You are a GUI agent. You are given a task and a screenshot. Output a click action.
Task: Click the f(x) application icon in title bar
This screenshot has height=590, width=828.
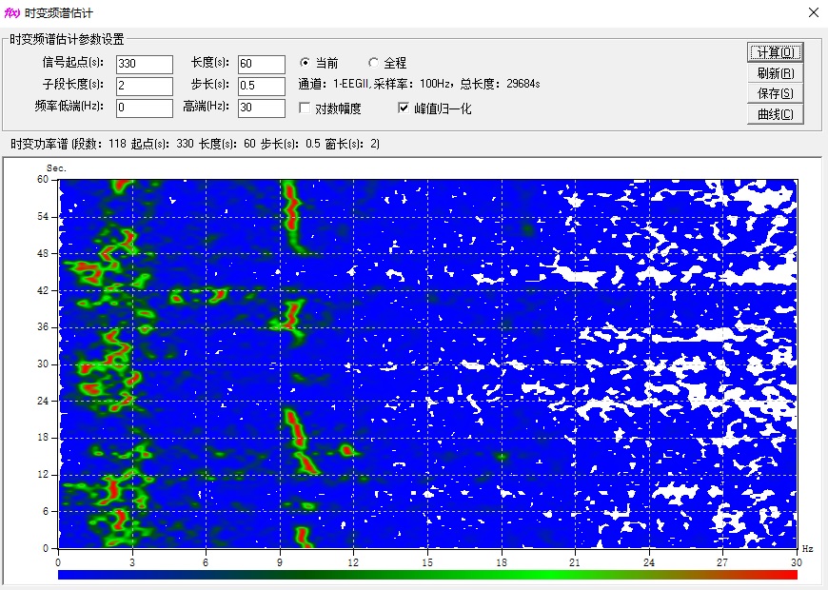(x=11, y=12)
